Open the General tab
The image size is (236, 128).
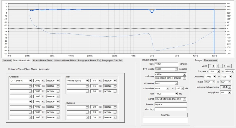tap(6, 60)
